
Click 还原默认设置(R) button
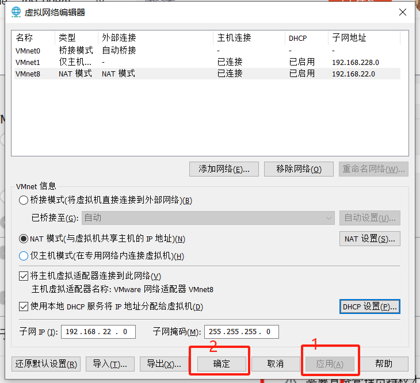(46, 364)
